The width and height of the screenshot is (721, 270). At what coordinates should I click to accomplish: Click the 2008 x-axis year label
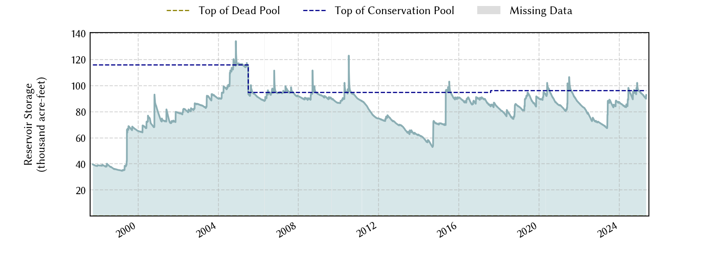tap(287, 230)
